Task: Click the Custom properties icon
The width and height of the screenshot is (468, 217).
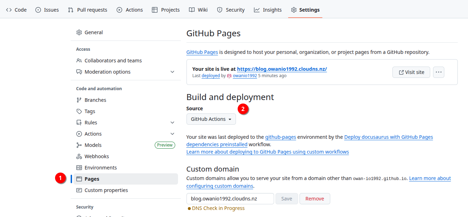Action: pyautogui.click(x=79, y=190)
